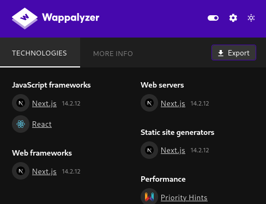This screenshot has width=266, height=204.
Task: Switch theme with the sun icon
Action: [x=251, y=18]
